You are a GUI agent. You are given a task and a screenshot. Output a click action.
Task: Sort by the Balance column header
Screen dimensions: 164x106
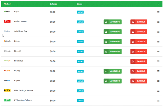54,4
